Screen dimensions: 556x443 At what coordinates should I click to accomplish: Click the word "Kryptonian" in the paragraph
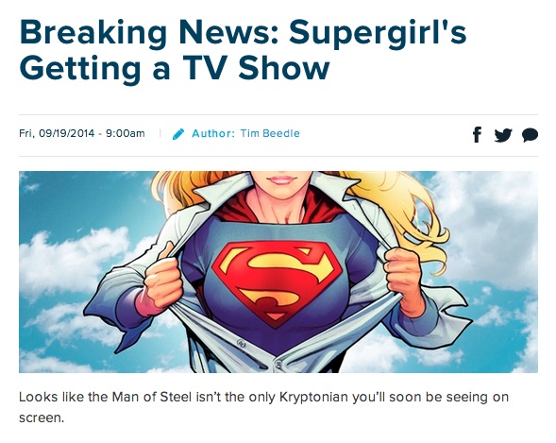pyautogui.click(x=313, y=397)
